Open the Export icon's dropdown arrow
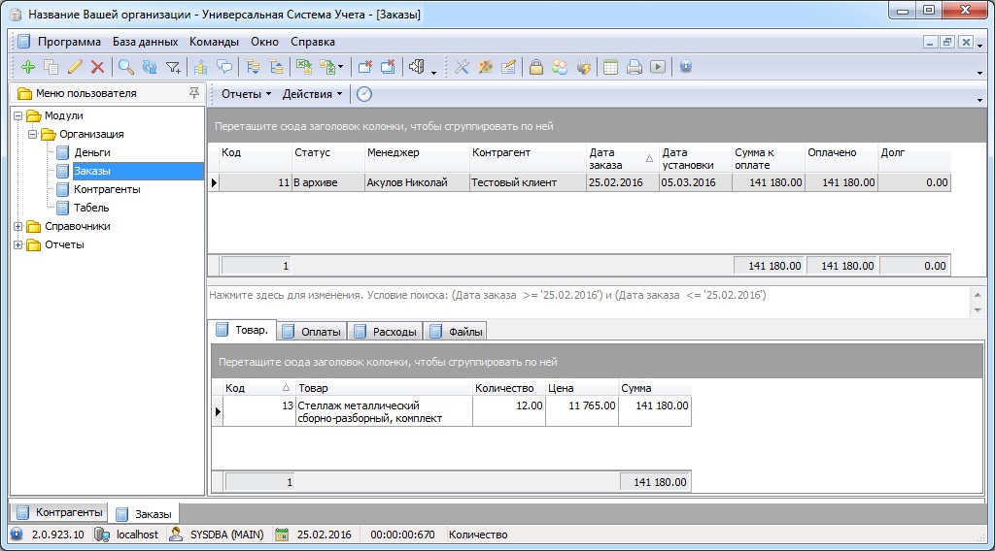 [341, 67]
